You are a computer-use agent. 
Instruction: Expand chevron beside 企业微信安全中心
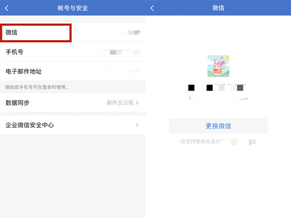pos(137,125)
